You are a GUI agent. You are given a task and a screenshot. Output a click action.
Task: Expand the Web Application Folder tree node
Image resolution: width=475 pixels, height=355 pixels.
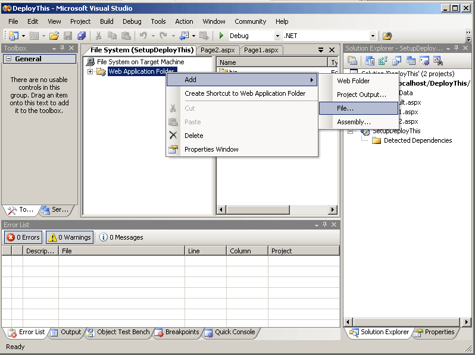point(90,72)
